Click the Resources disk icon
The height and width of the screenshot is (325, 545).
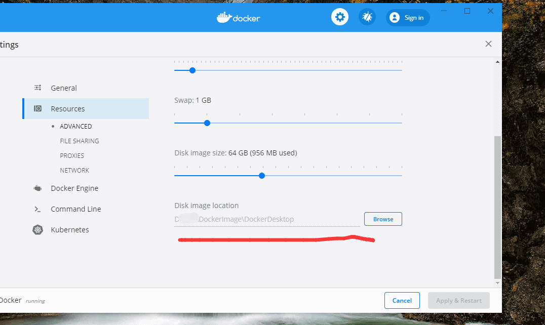tap(38, 109)
